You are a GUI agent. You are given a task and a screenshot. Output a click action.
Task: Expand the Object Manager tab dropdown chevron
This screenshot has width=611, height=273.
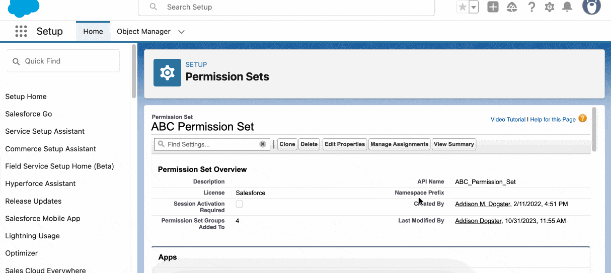pyautogui.click(x=182, y=32)
